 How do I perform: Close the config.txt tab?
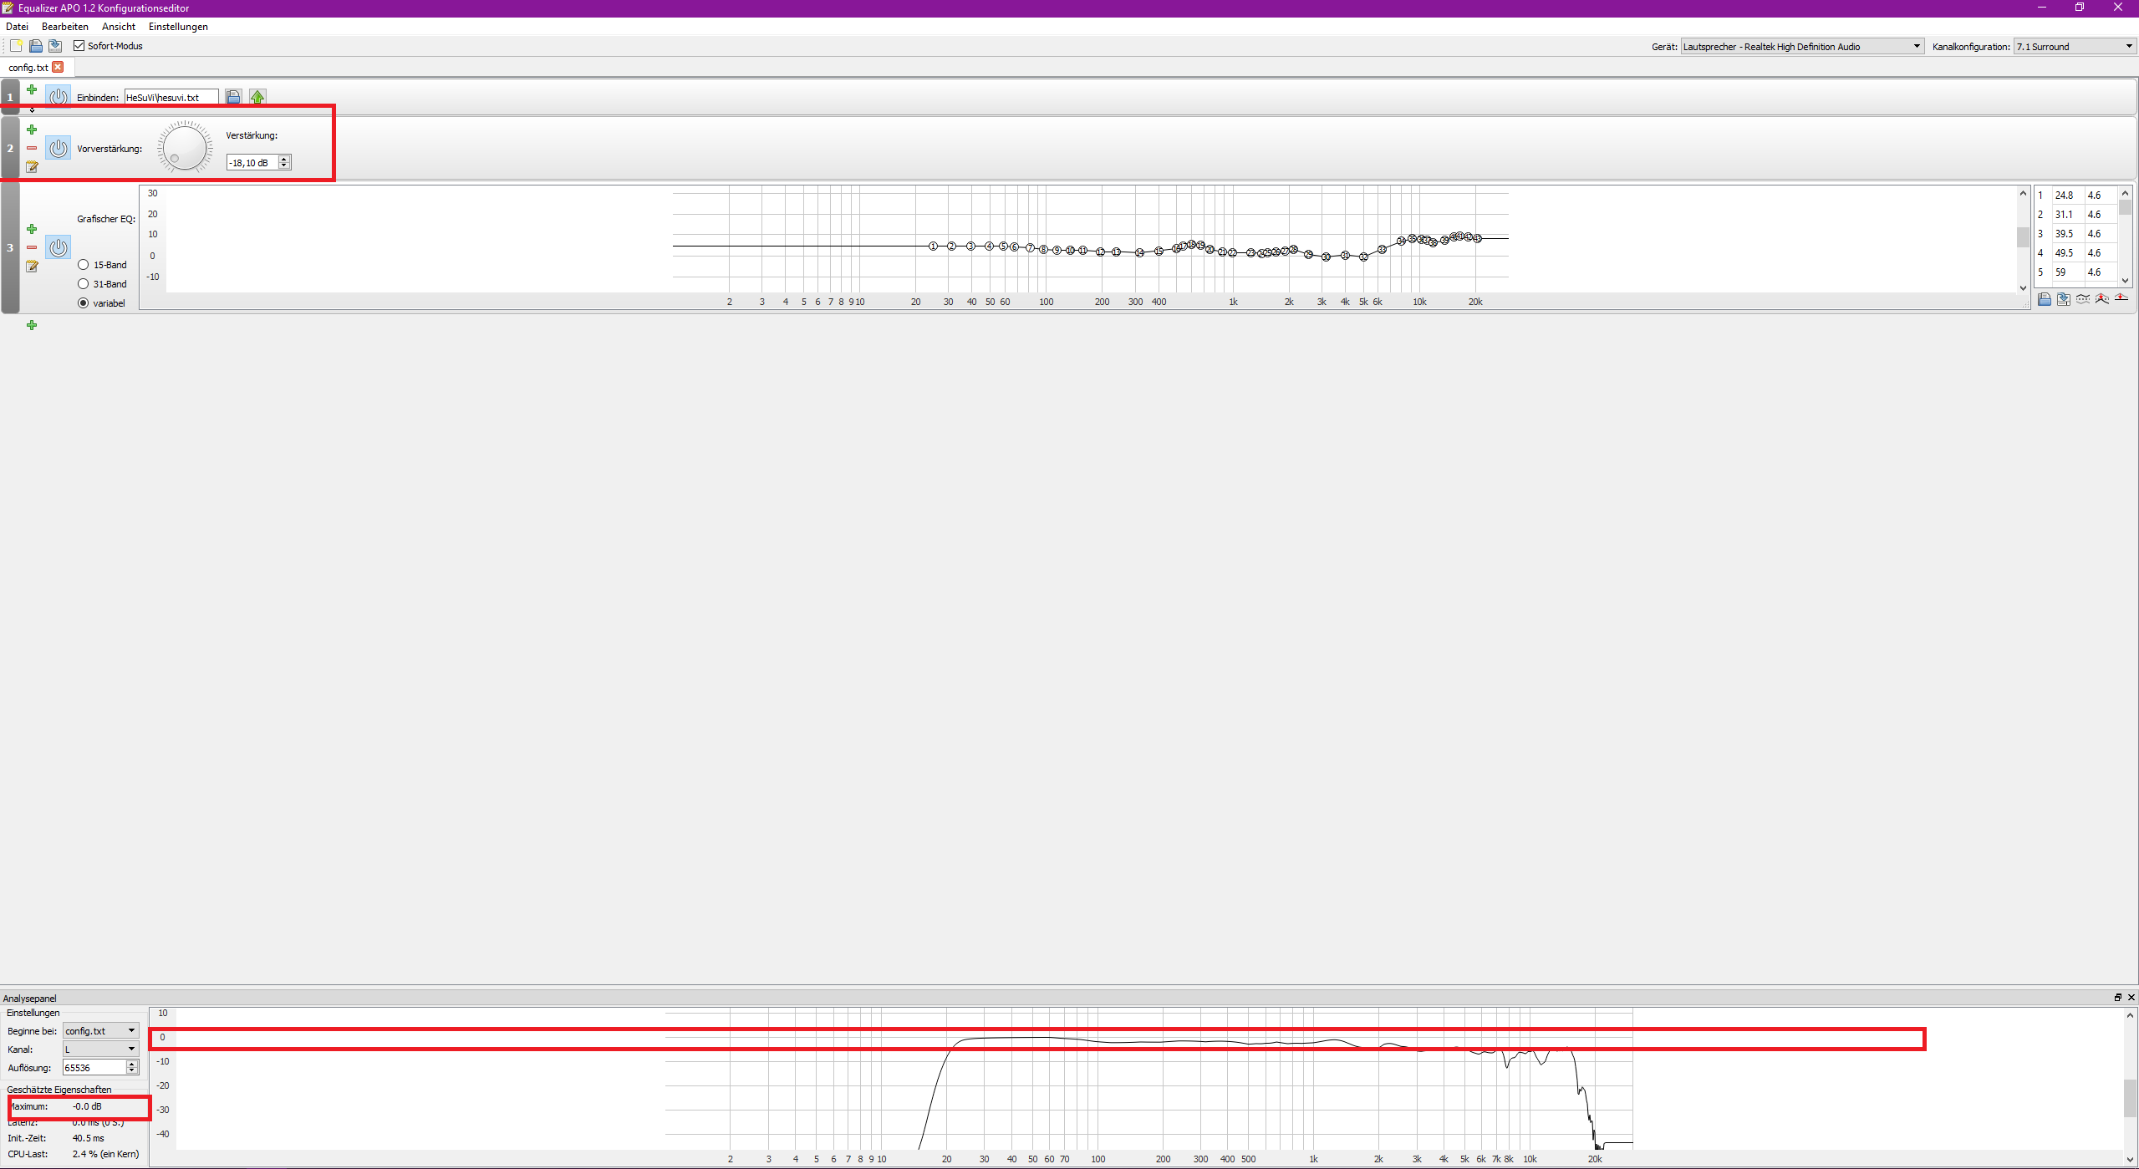pyautogui.click(x=58, y=67)
